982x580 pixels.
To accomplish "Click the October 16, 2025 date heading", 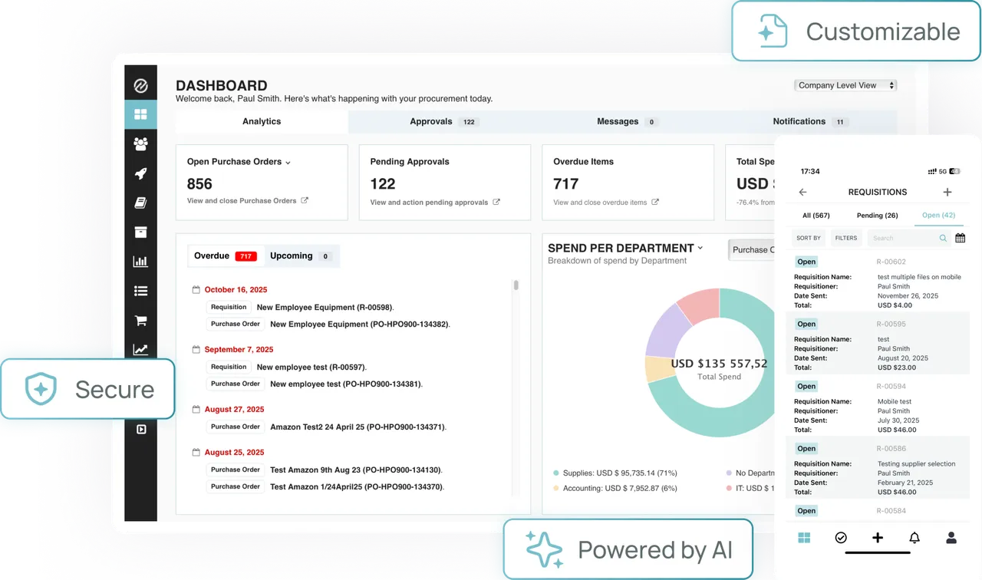I will 236,290.
